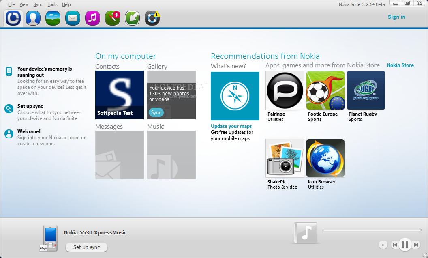Open the Gallery landscape toolbar icon

[x=53, y=18]
